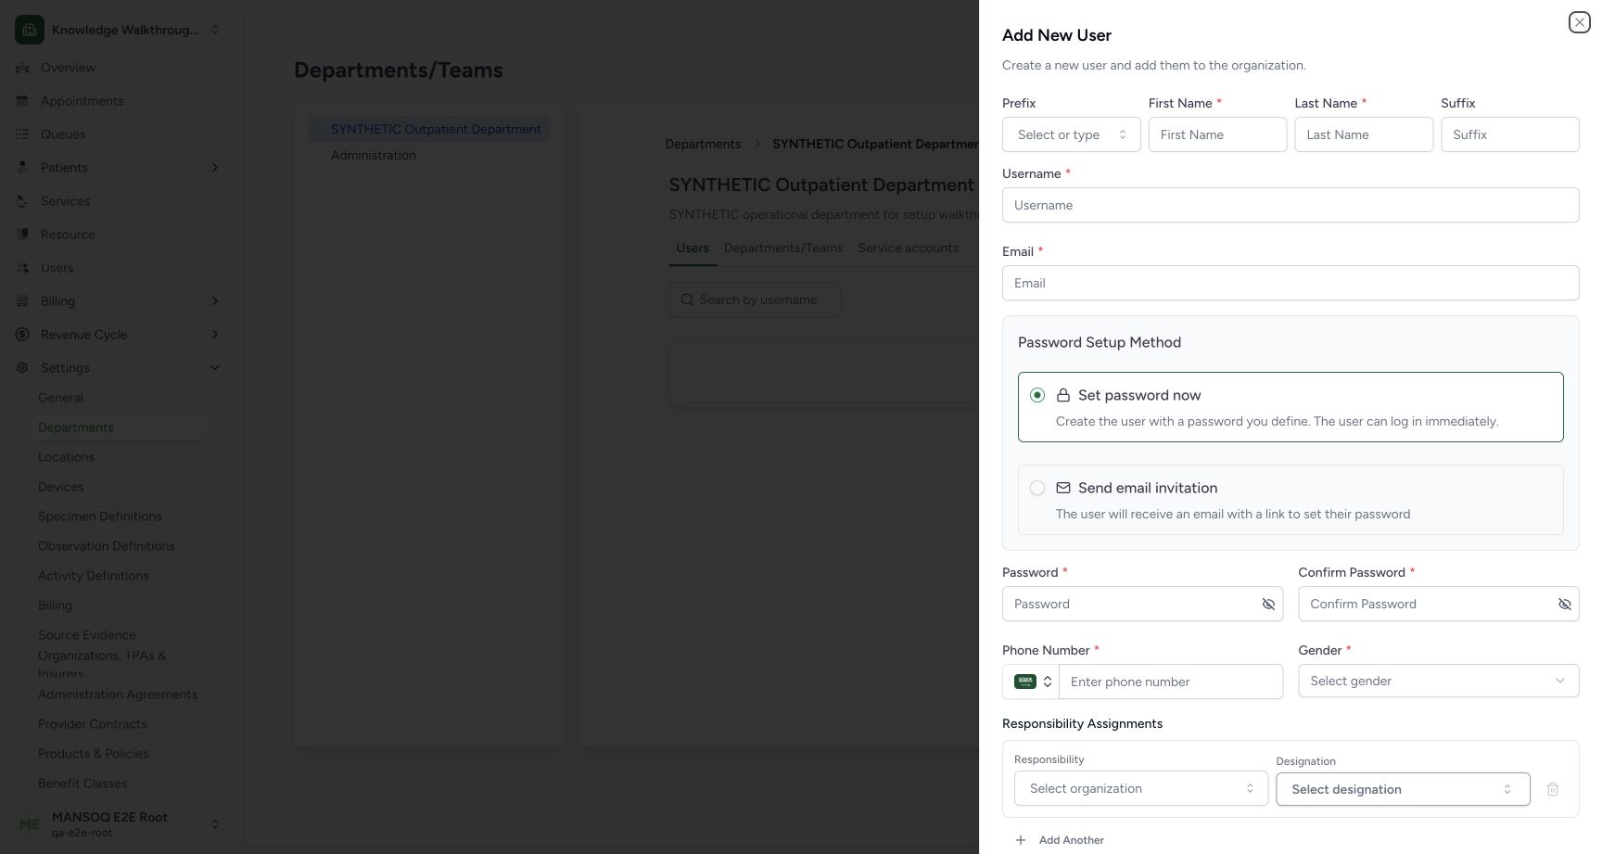Screen dimensions: 1602x854
Task: Click the Username input field
Action: pyautogui.click(x=1290, y=205)
